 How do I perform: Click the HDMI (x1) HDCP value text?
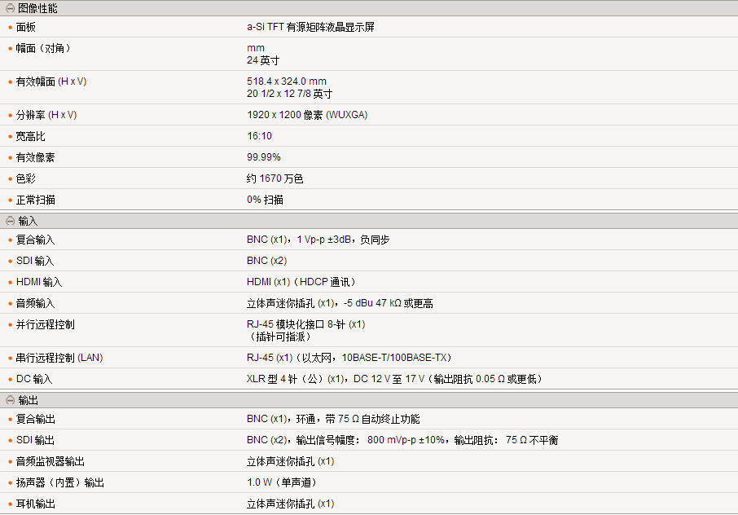click(x=301, y=282)
